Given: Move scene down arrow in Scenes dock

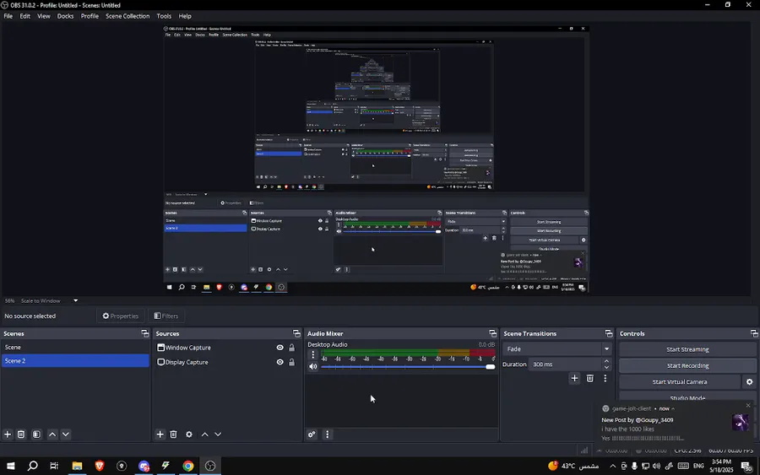Looking at the screenshot, I should (65, 435).
